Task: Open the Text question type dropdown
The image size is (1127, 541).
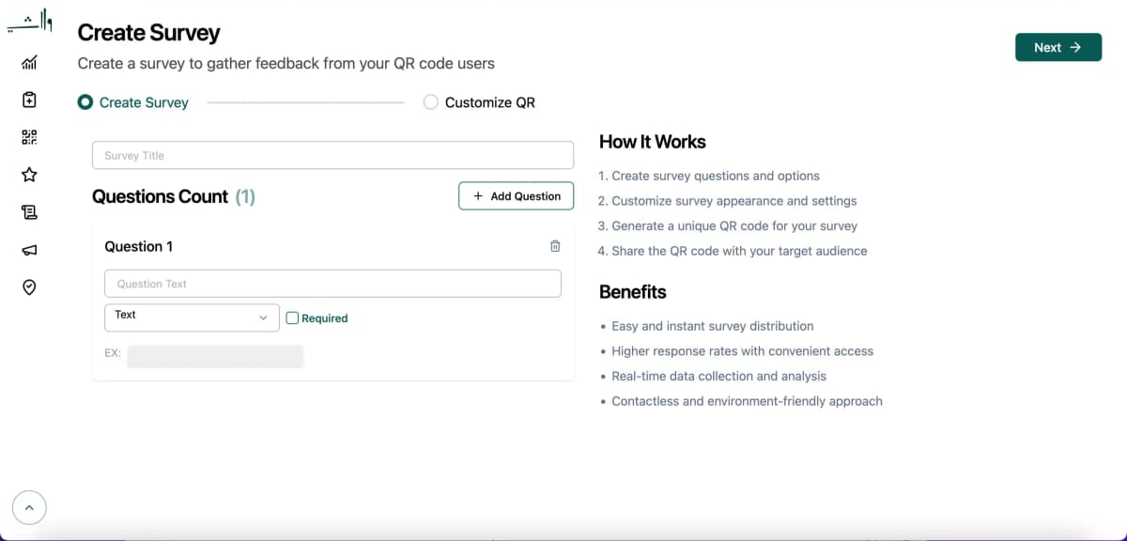Action: pos(191,317)
